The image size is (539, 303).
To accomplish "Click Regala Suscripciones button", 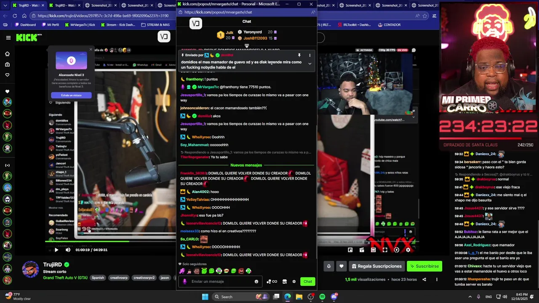I will pyautogui.click(x=376, y=266).
